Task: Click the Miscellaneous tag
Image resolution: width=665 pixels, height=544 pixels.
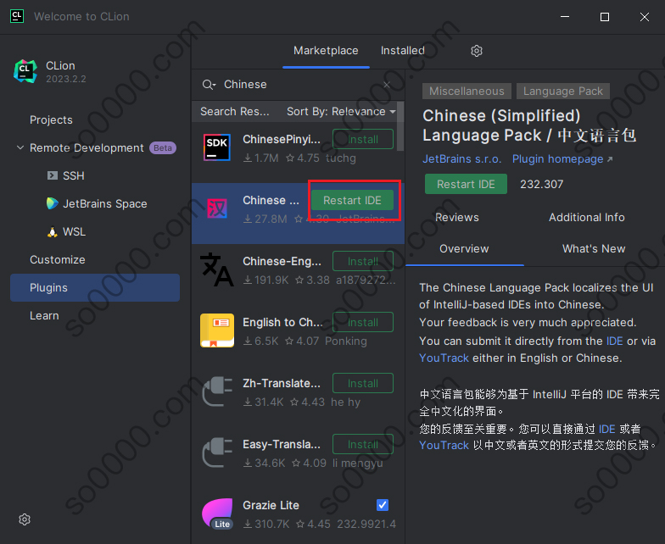Action: (467, 92)
